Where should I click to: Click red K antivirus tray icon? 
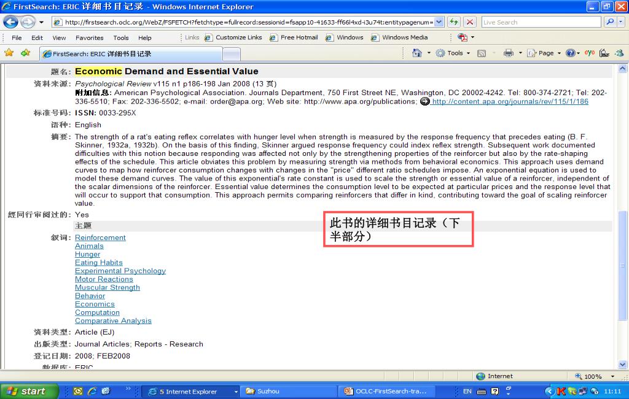[x=561, y=392]
